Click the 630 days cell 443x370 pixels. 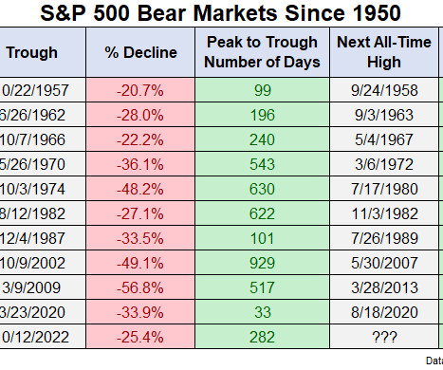(x=262, y=189)
